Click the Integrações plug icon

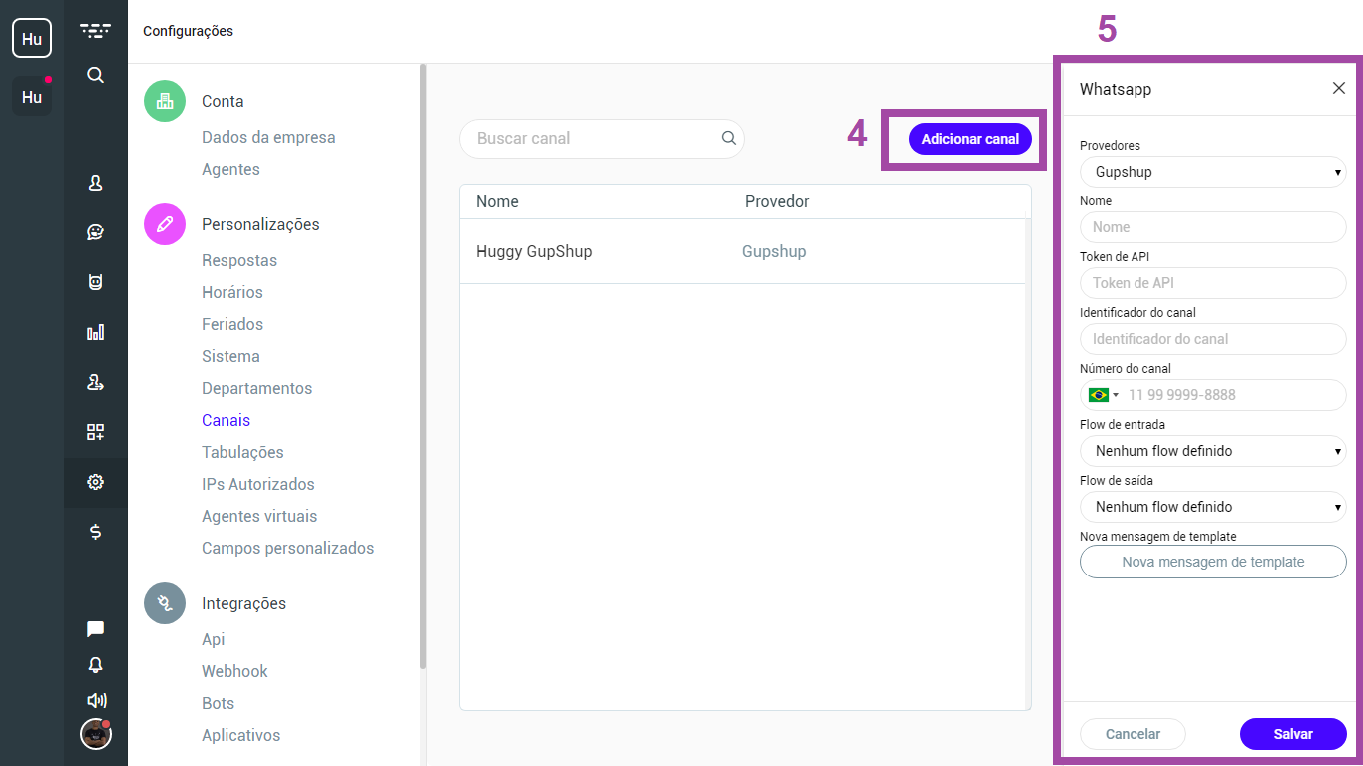pos(165,603)
